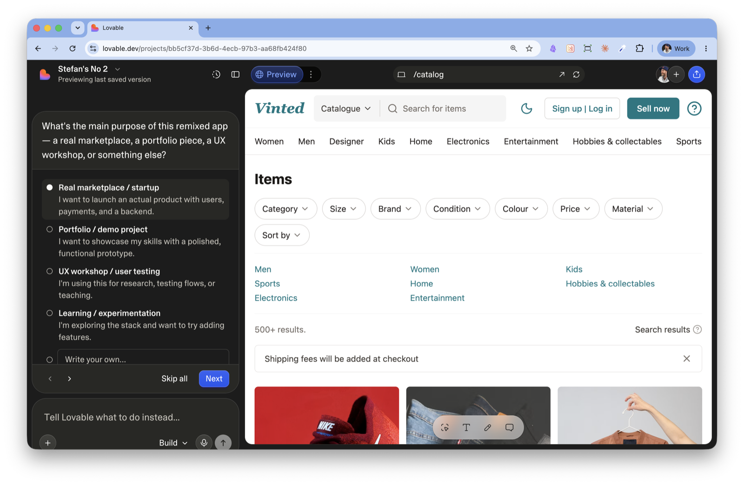Click the Write your own text field
Image resolution: width=744 pixels, height=485 pixels.
tap(143, 358)
